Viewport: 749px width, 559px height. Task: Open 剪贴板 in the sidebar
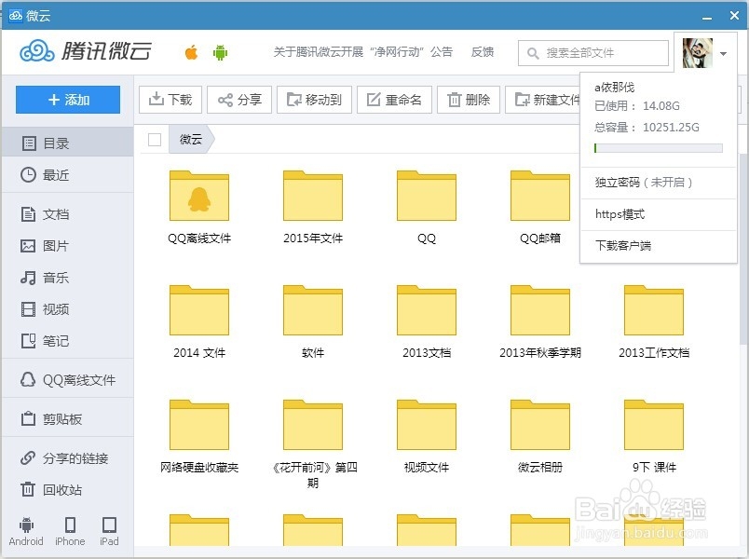[67, 419]
